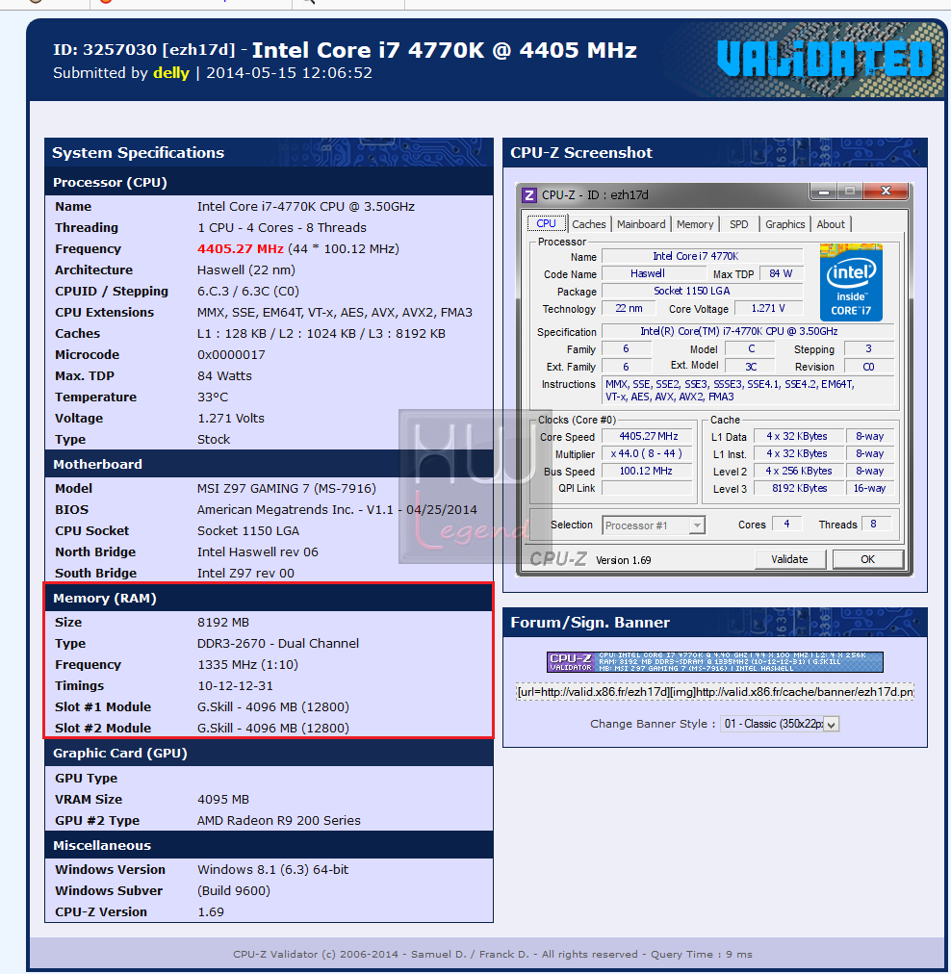Click memory frequency "1335 MHz (1:10)"
Image resolution: width=951 pixels, height=974 pixels.
247,664
